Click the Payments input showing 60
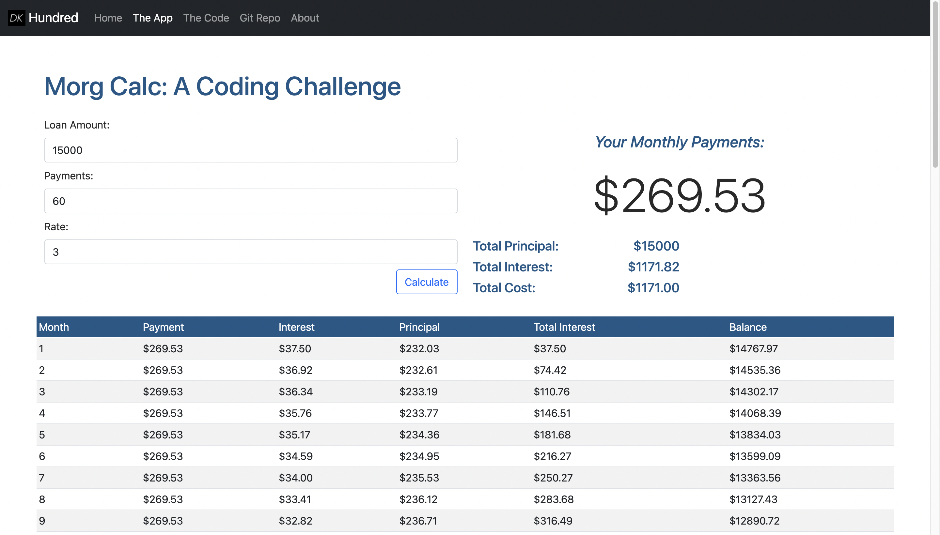Viewport: 940px width, 535px height. 250,201
